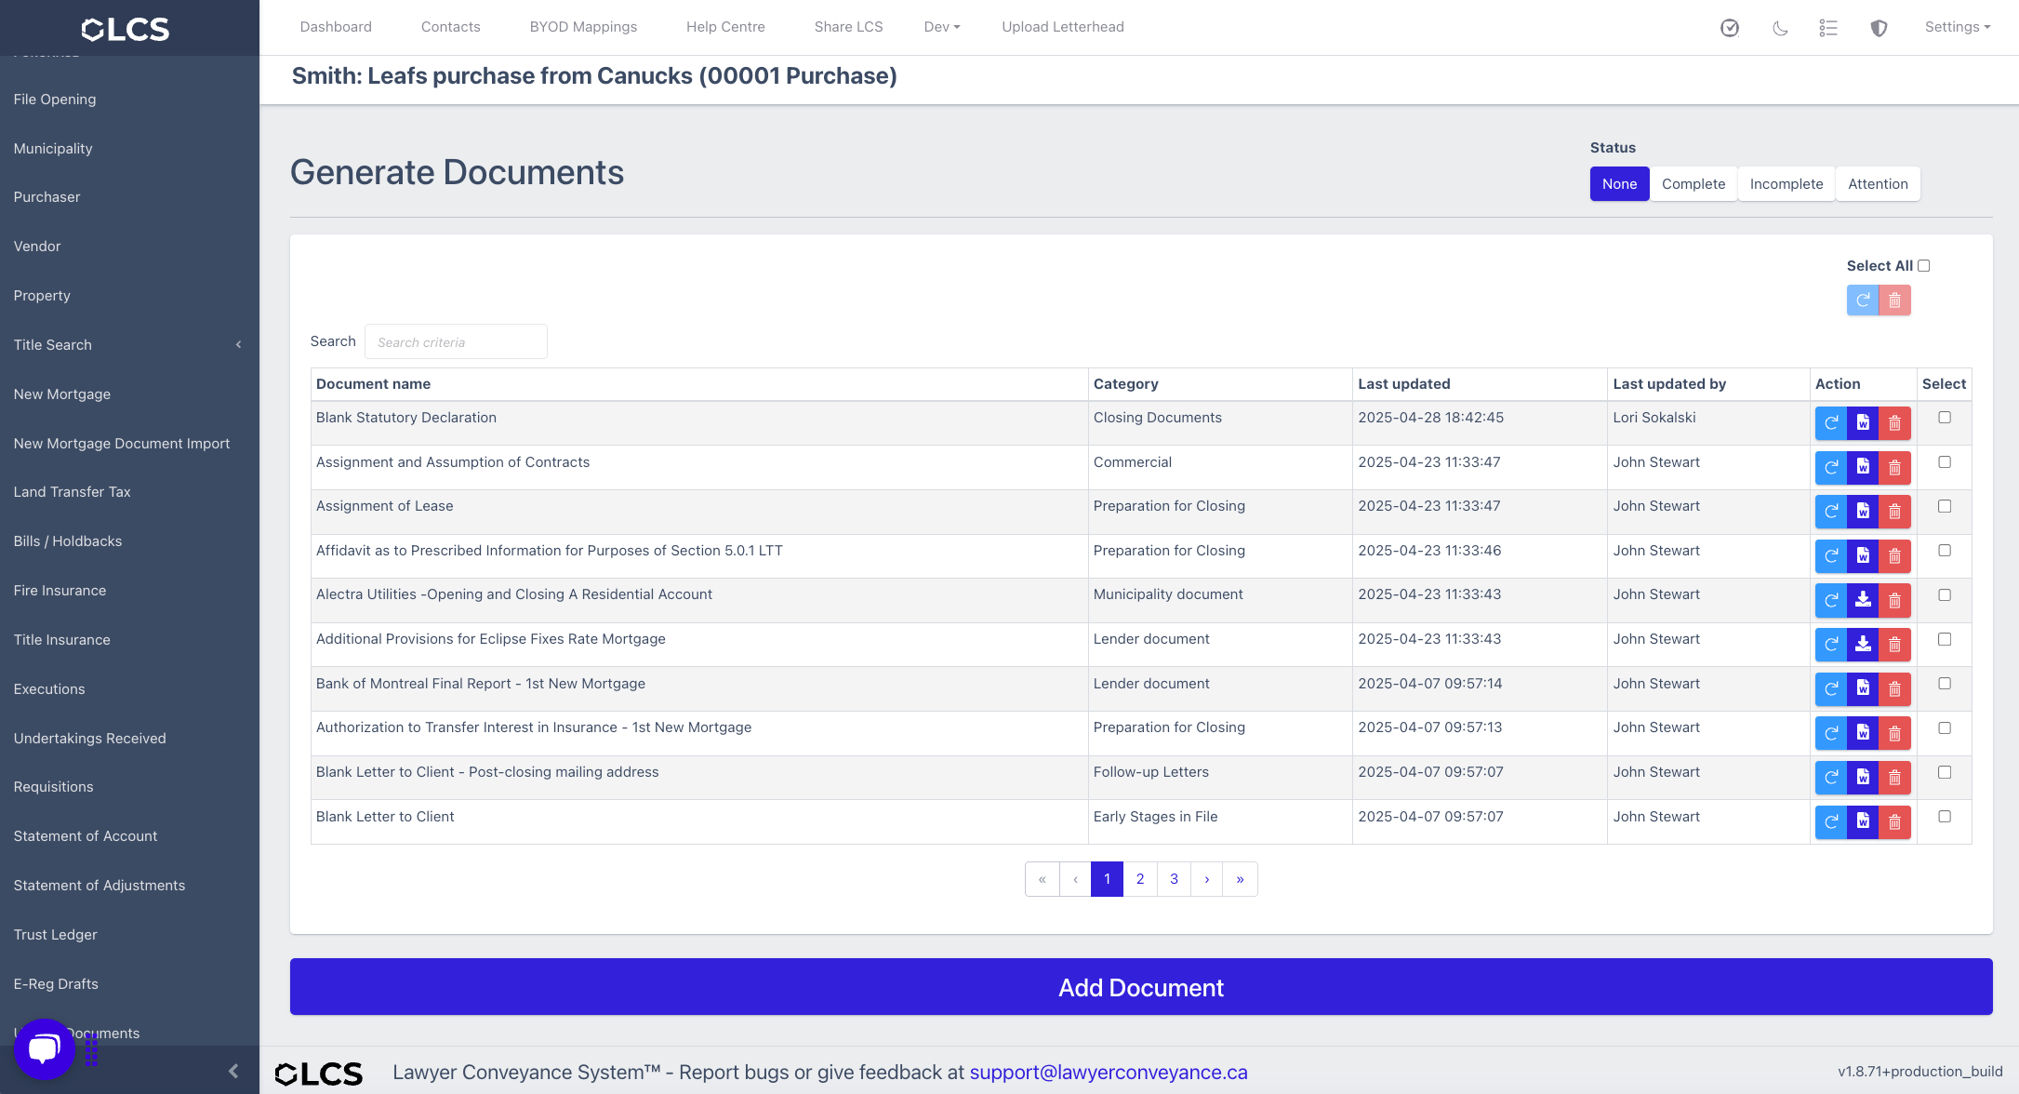
Task: Delete the Assignment of Lease document
Action: [1894, 512]
